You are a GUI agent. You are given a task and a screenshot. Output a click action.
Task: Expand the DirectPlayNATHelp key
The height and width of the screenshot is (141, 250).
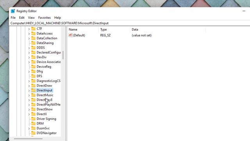tap(29, 105)
